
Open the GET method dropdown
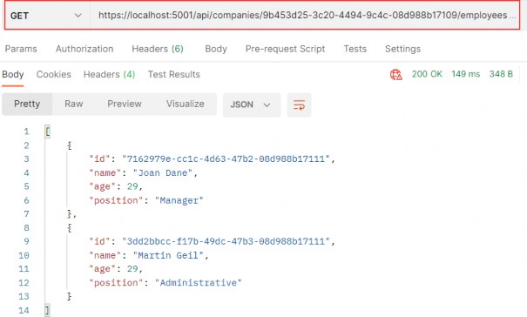[x=47, y=16]
